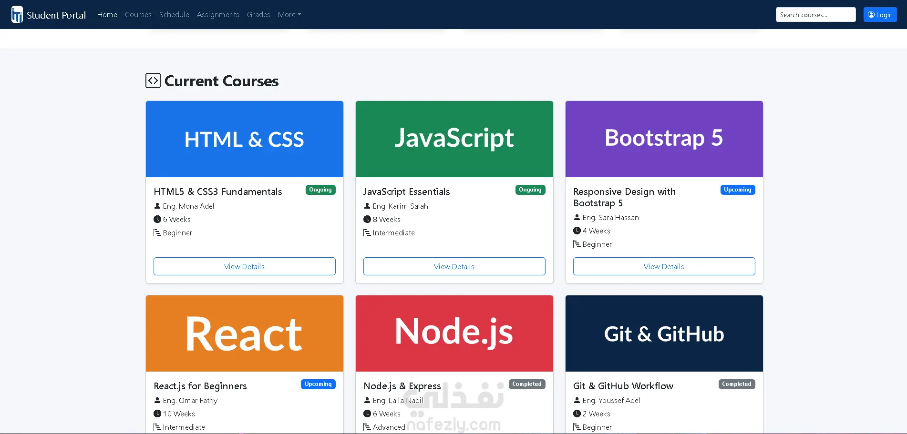Screen dimensions: 907x434
Task: Click the clock icon beside 8 Weeks
Action: click(367, 219)
